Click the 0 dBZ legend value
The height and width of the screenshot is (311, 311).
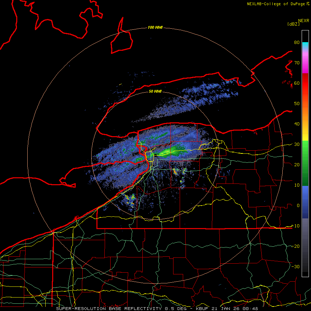(x=298, y=206)
